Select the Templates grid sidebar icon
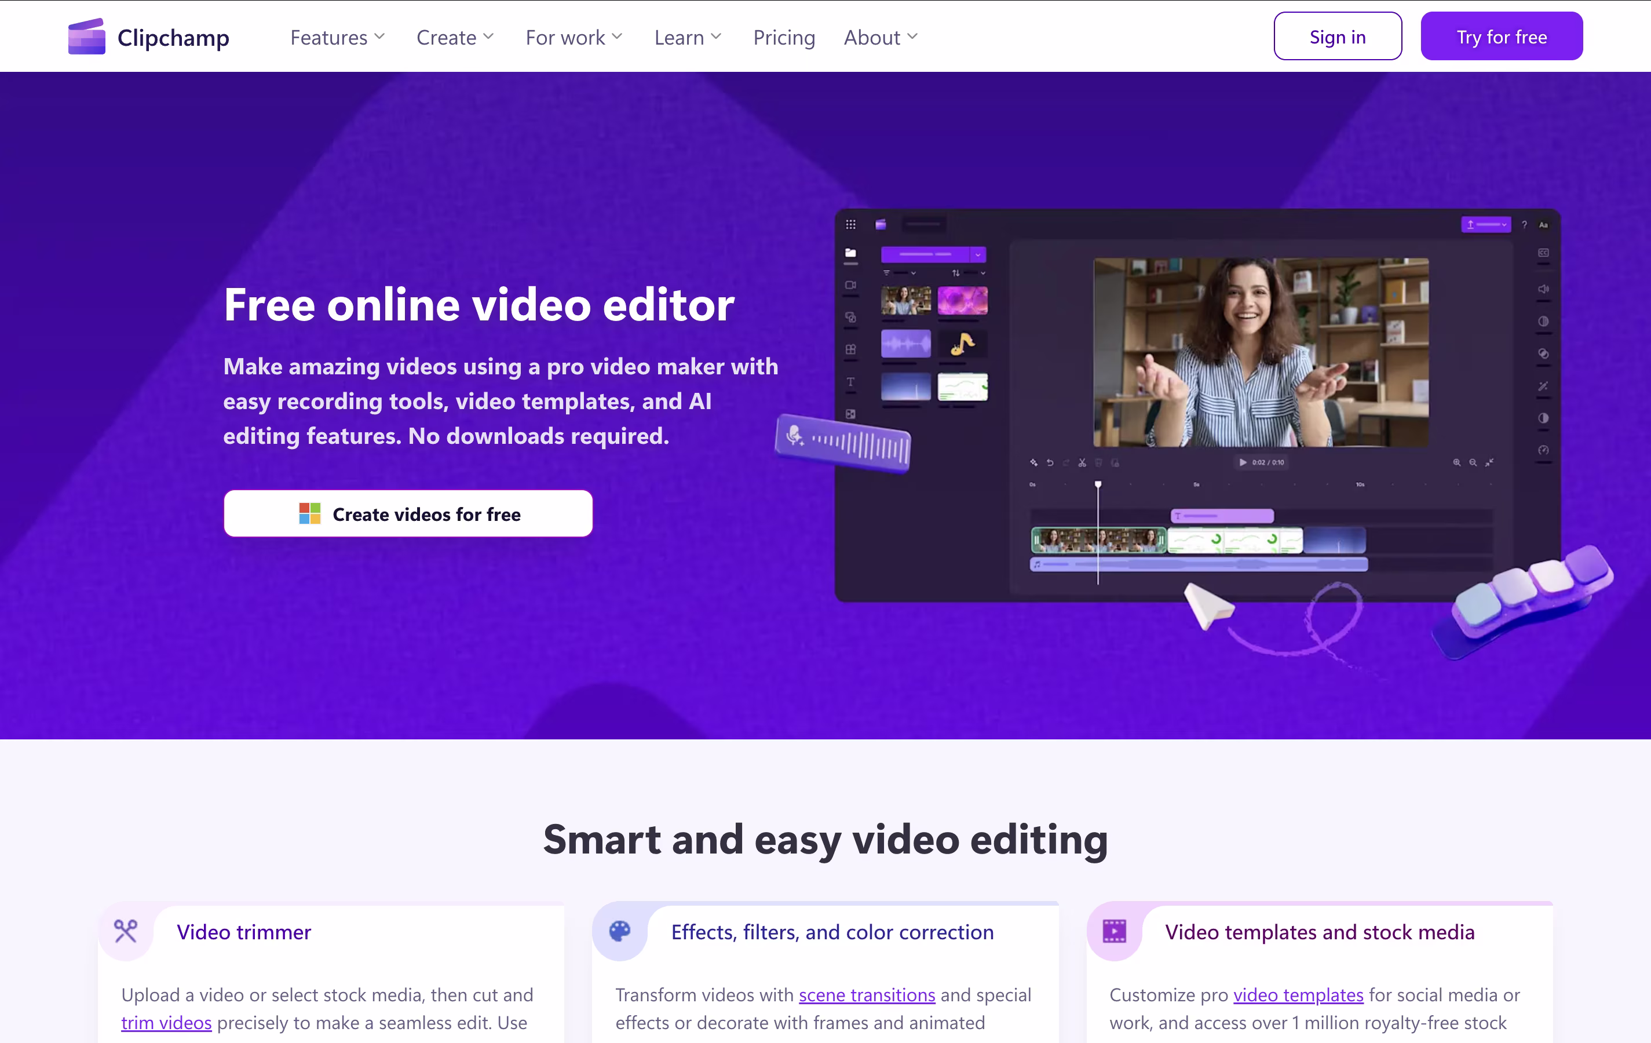The width and height of the screenshot is (1651, 1043). click(x=850, y=349)
